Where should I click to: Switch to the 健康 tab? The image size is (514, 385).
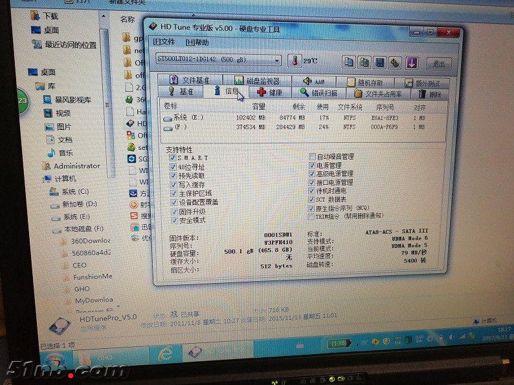pyautogui.click(x=270, y=92)
